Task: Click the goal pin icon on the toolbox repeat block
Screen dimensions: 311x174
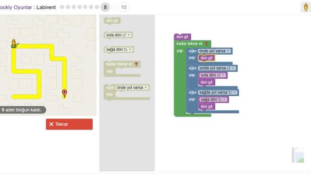Action: (x=136, y=64)
